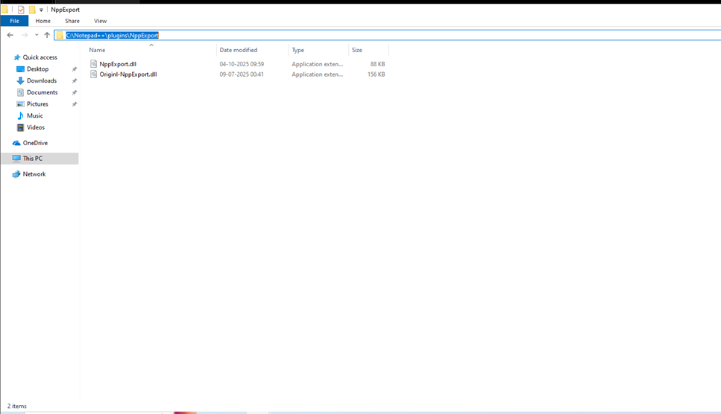721x414 pixels.
Task: Open the Desktop folder in Quick access
Action: click(37, 69)
